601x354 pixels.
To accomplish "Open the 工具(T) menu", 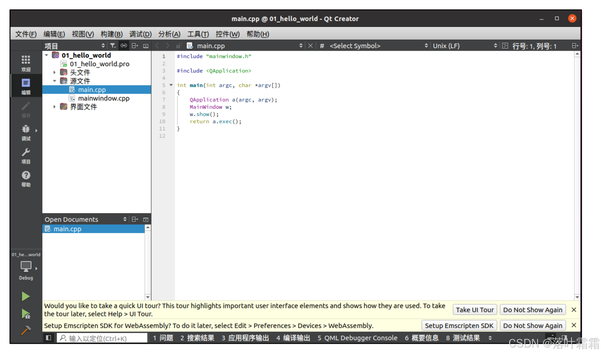I will (198, 34).
